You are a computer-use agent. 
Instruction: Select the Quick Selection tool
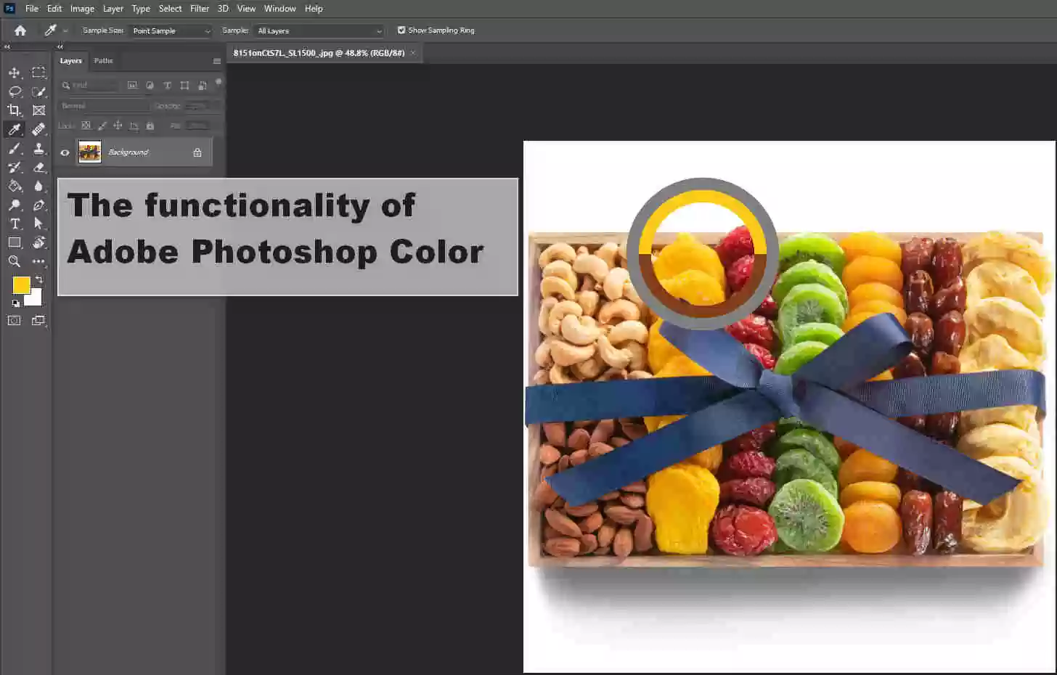click(x=38, y=91)
